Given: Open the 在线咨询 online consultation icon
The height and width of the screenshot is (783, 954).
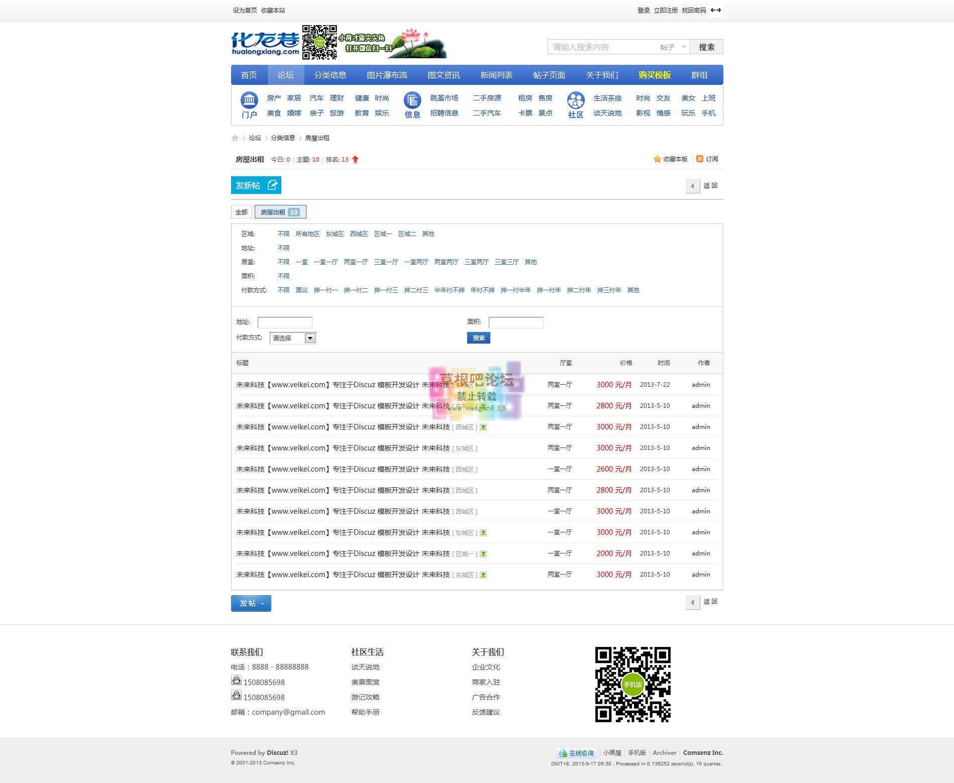Looking at the screenshot, I should pos(563,753).
